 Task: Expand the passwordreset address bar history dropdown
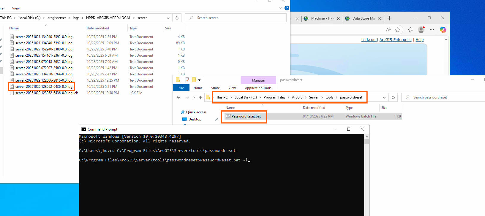[384, 97]
